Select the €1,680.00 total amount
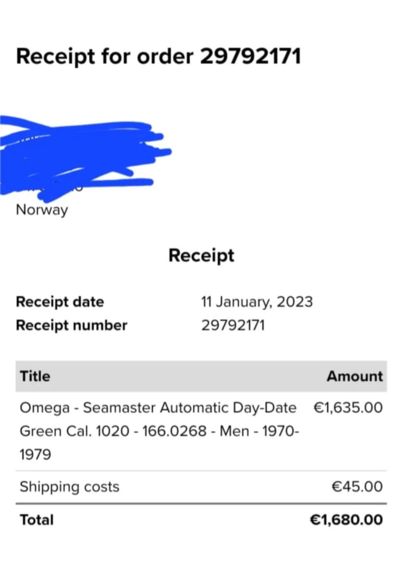Viewport: 399px width, 580px height. 346,520
